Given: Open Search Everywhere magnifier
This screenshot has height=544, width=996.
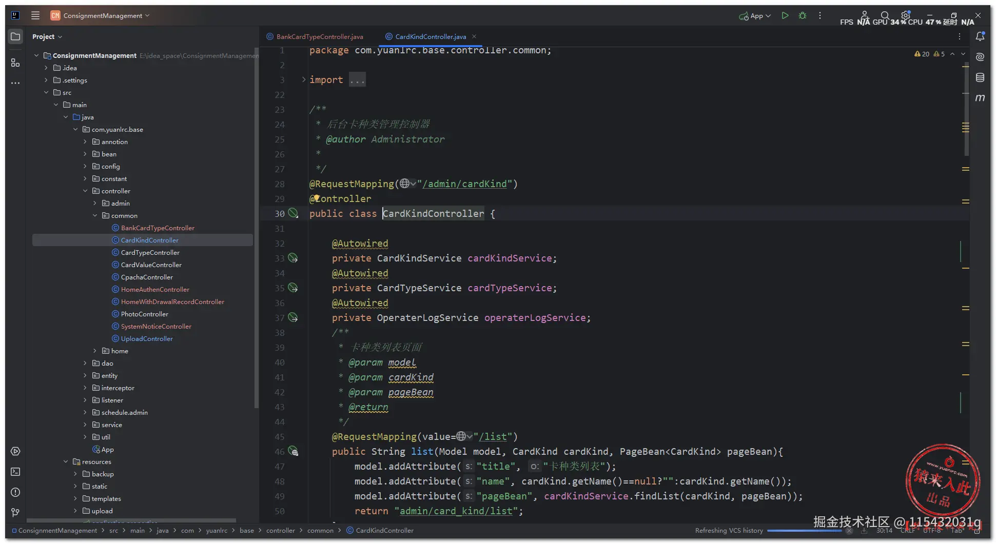Looking at the screenshot, I should click(885, 15).
